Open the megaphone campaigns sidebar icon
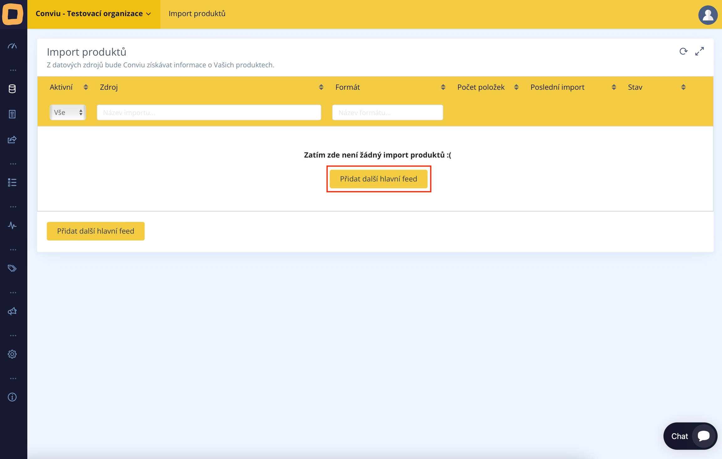Image resolution: width=722 pixels, height=459 pixels. coord(12,311)
